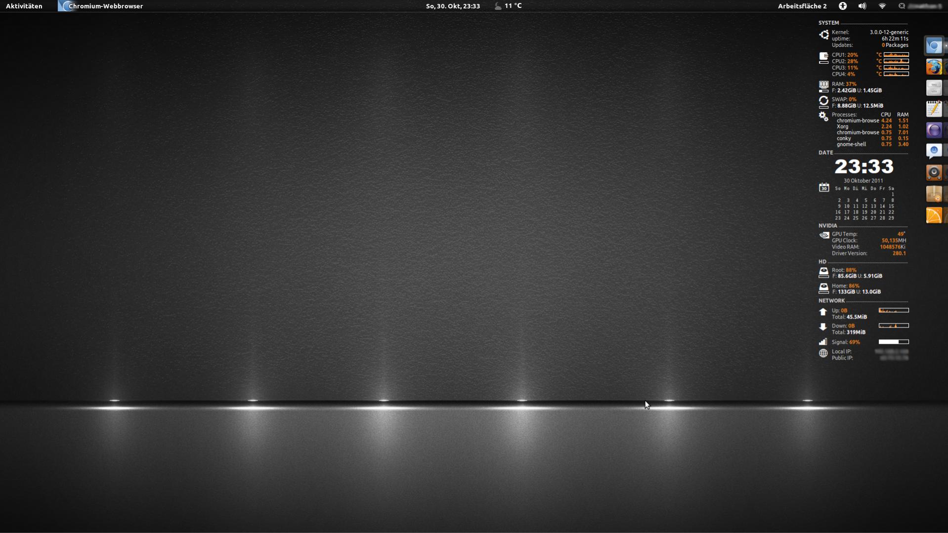Click the calendar icon showing 30

824,187
